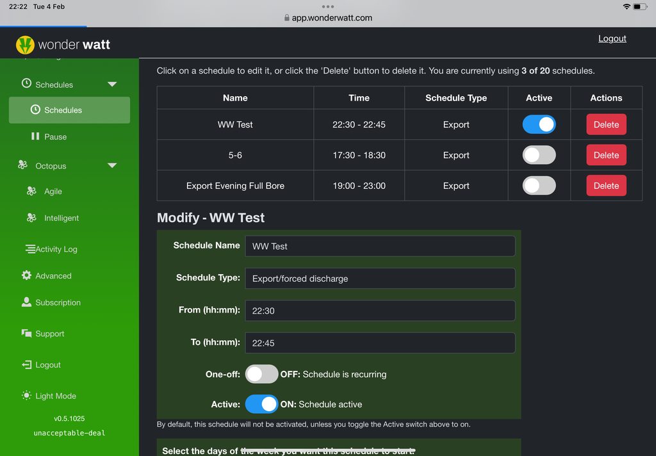656x456 pixels.
Task: Open the Schedule Type dropdown
Action: 380,279
